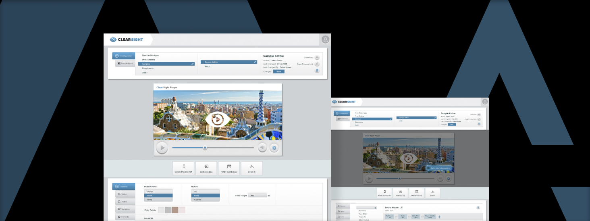Image resolution: width=590 pixels, height=221 pixels.
Task: Click Download cloud icon in left window
Action: 317,58
